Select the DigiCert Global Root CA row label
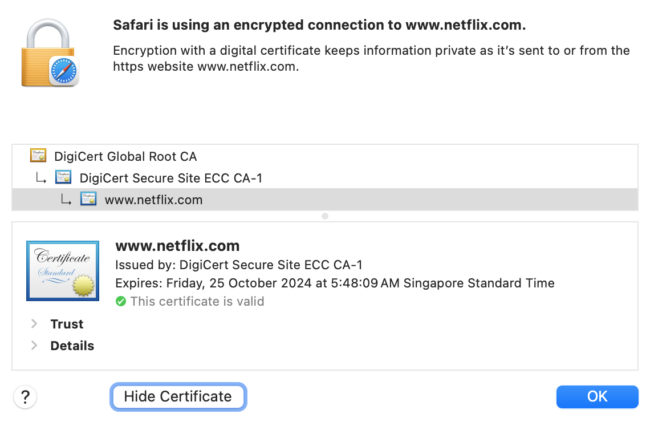 click(x=125, y=156)
